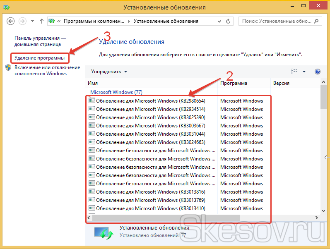Click icon of update KB2980654

click(x=92, y=101)
